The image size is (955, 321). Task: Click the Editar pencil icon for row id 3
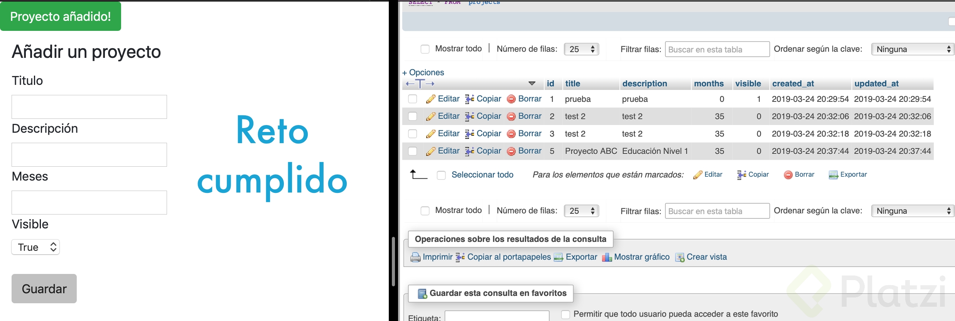[430, 134]
